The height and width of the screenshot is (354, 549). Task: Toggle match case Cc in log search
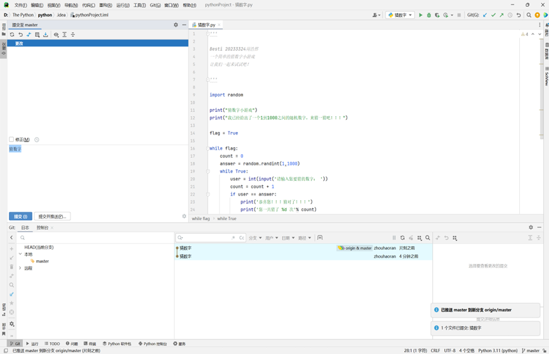[x=242, y=238]
